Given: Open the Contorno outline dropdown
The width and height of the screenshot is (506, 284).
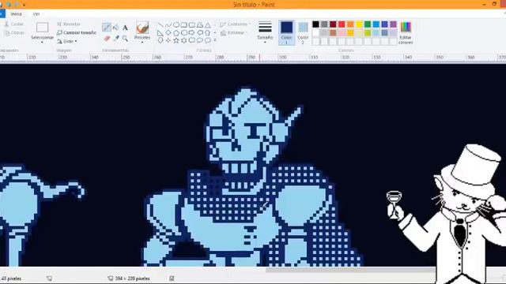Looking at the screenshot, I should point(236,24).
